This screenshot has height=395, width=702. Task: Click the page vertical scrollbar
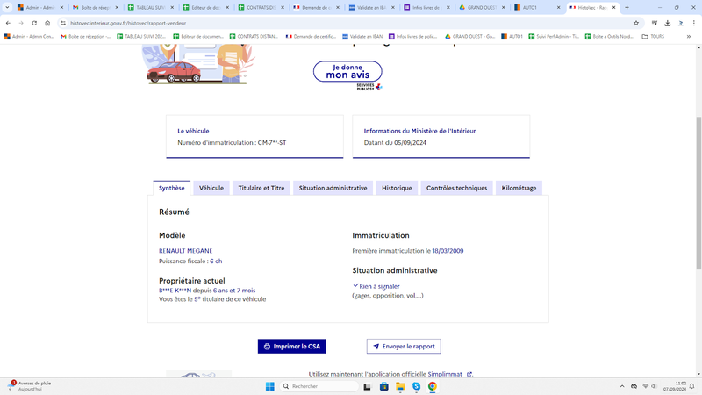[698, 192]
